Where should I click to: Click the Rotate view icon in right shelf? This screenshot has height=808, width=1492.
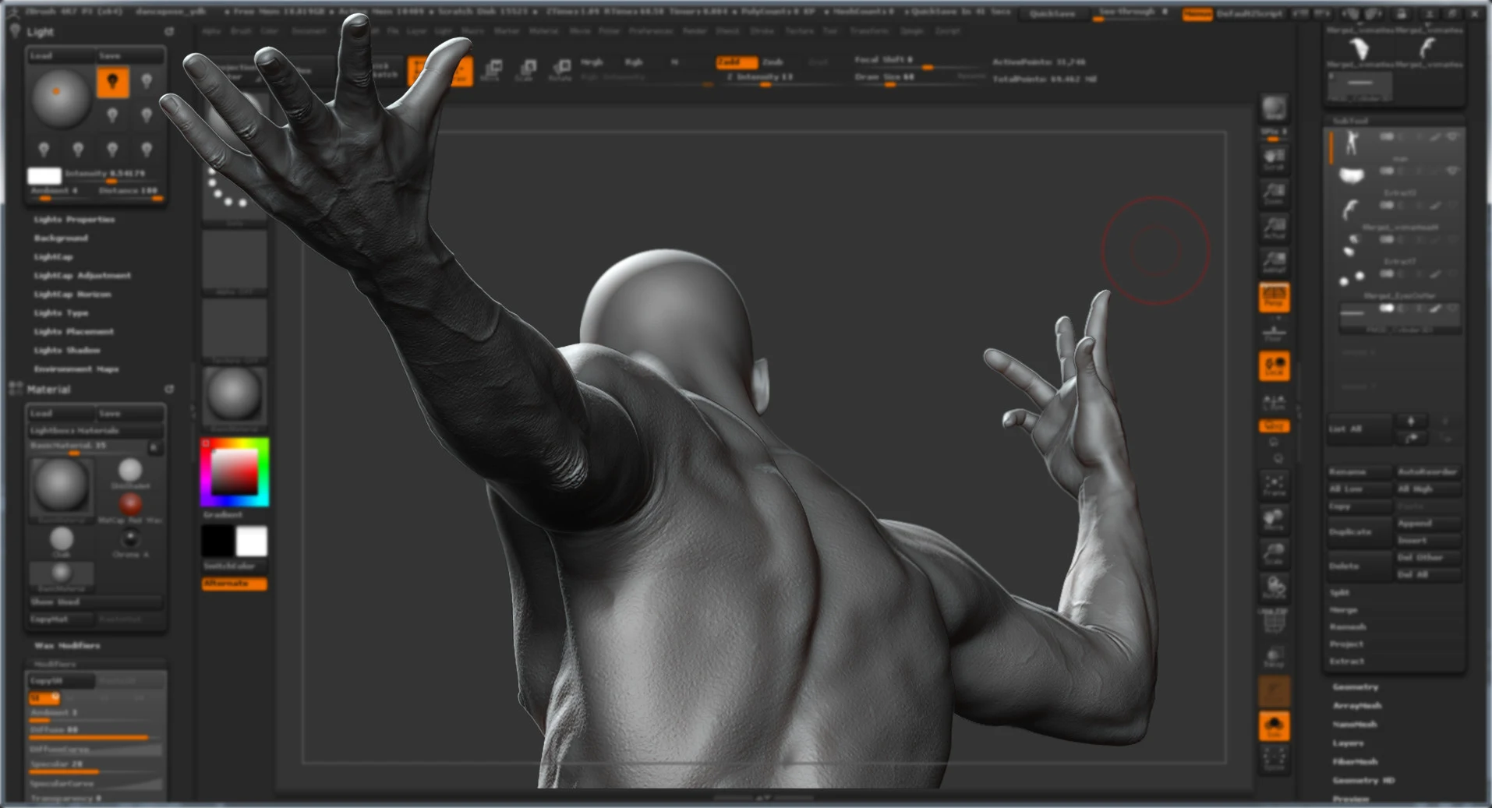click(x=1274, y=587)
